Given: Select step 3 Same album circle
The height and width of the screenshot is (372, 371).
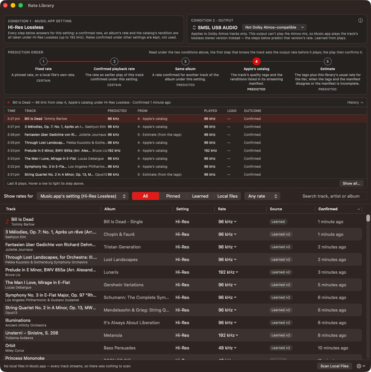Looking at the screenshot, I should pyautogui.click(x=185, y=62).
